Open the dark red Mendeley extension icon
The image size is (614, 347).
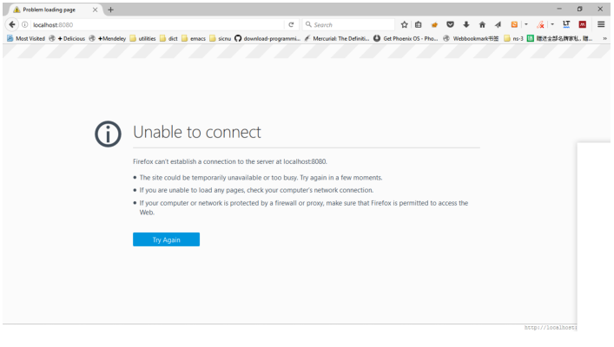[x=583, y=24]
